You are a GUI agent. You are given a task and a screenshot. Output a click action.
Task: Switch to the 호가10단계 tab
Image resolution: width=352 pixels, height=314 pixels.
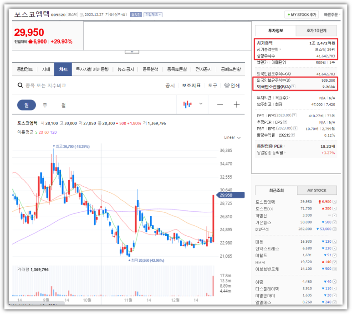point(316,31)
